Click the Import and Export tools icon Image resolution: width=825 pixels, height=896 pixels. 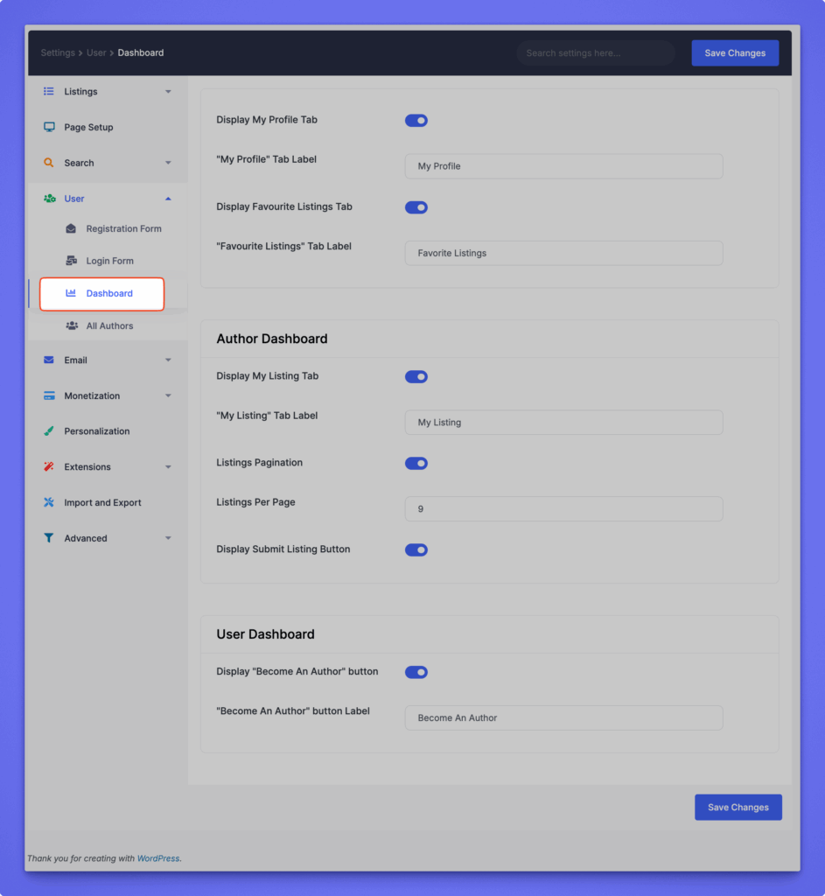(x=49, y=502)
